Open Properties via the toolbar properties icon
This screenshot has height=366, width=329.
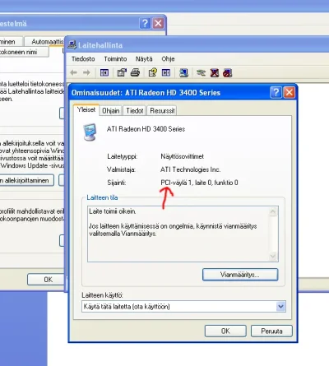(x=122, y=72)
